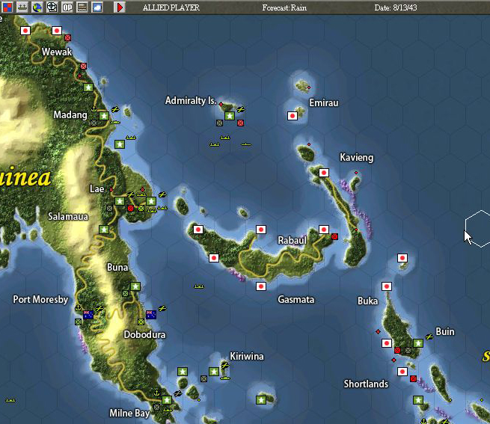490x424 pixels.
Task: Click the Dobodura map label
Action: point(144,334)
